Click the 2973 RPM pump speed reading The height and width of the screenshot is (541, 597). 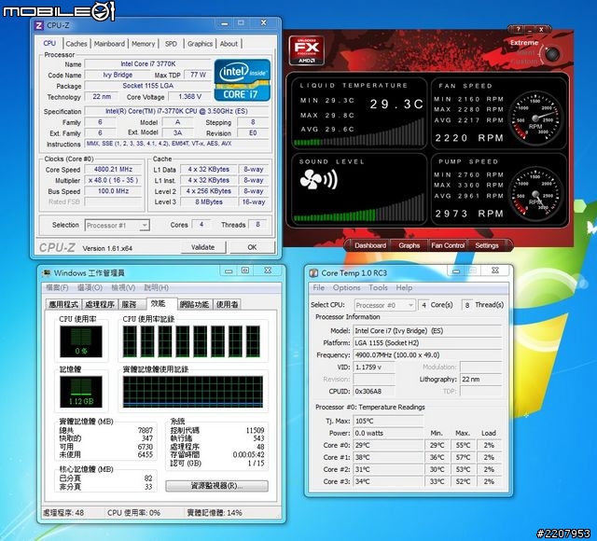click(x=469, y=214)
